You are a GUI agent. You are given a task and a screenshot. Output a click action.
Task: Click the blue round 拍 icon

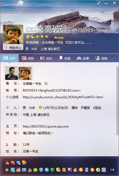click(47, 170)
